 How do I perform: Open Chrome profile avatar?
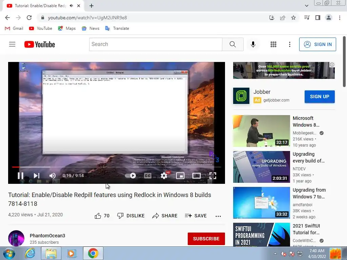(329, 18)
